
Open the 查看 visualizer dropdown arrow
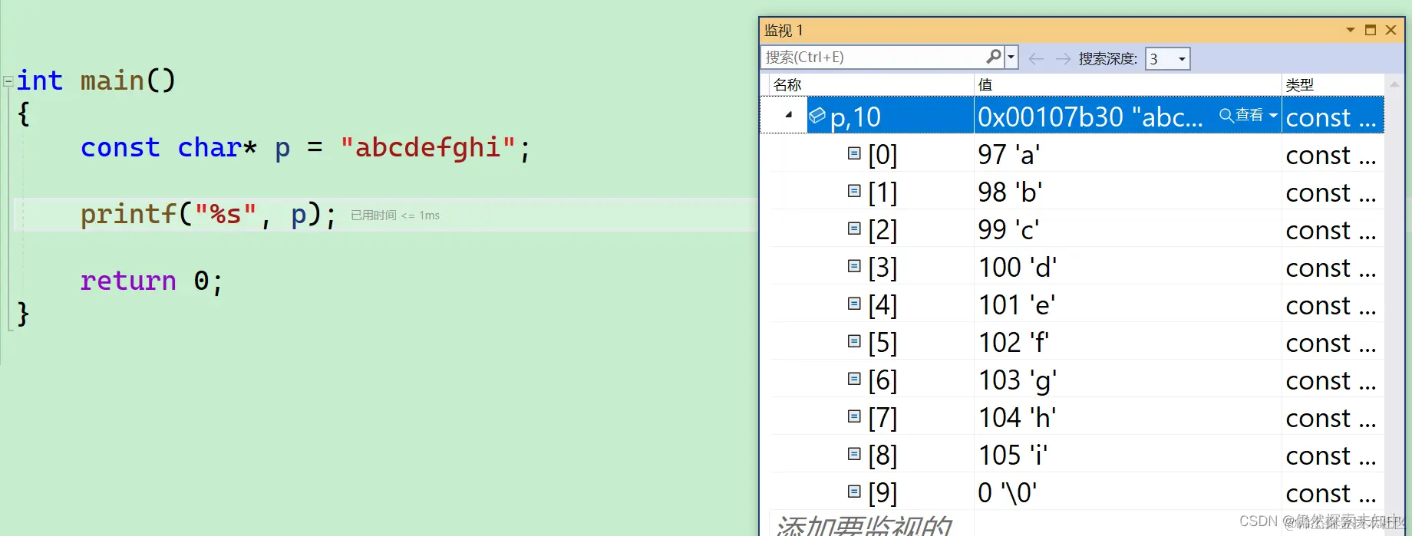click(1273, 116)
